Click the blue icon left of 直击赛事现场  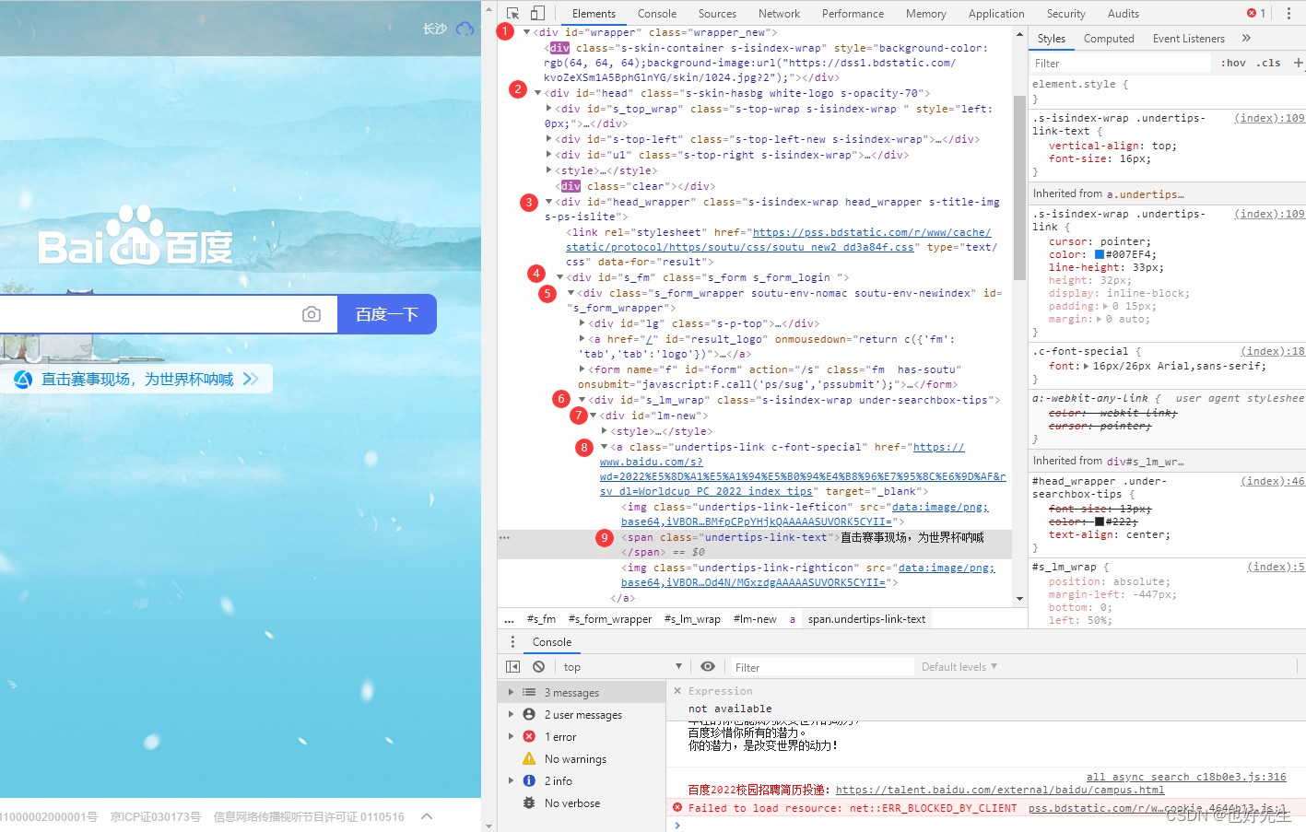point(23,379)
